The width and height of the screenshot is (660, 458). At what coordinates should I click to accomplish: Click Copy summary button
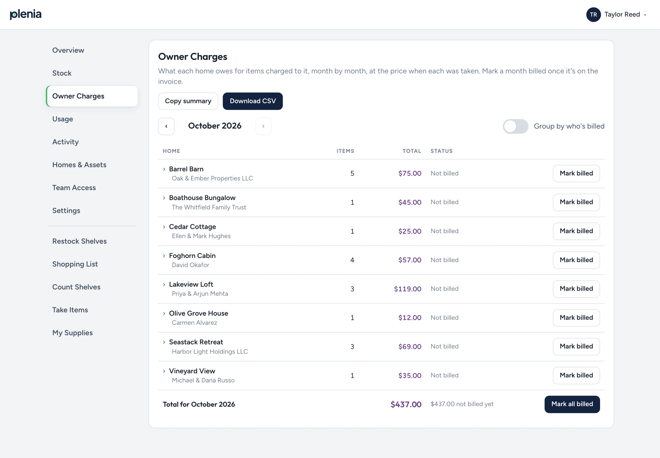(x=188, y=101)
